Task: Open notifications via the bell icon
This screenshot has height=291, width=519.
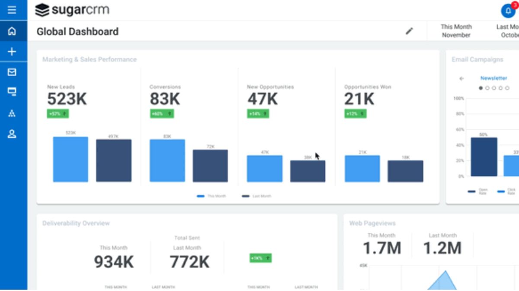Action: 507,10
